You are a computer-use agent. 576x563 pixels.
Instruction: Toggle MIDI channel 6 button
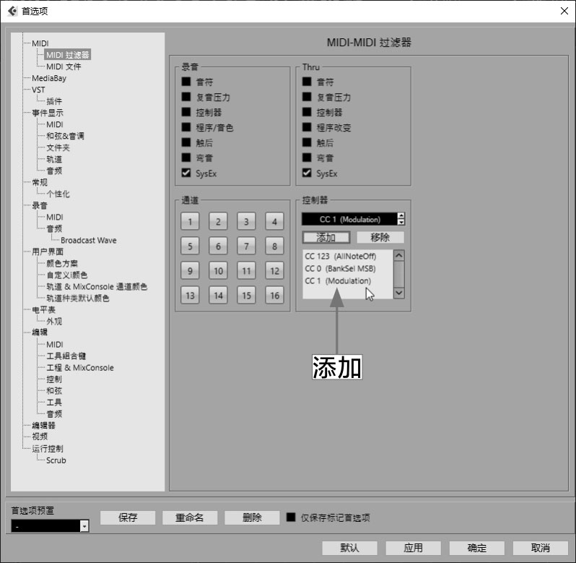218,246
